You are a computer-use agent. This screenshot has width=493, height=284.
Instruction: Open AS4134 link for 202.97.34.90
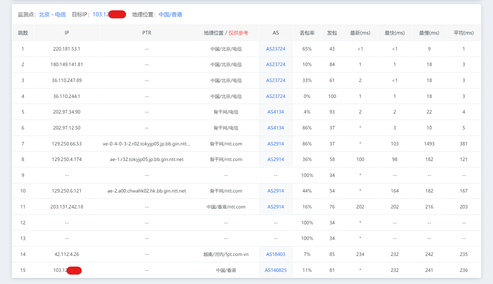pos(276,112)
